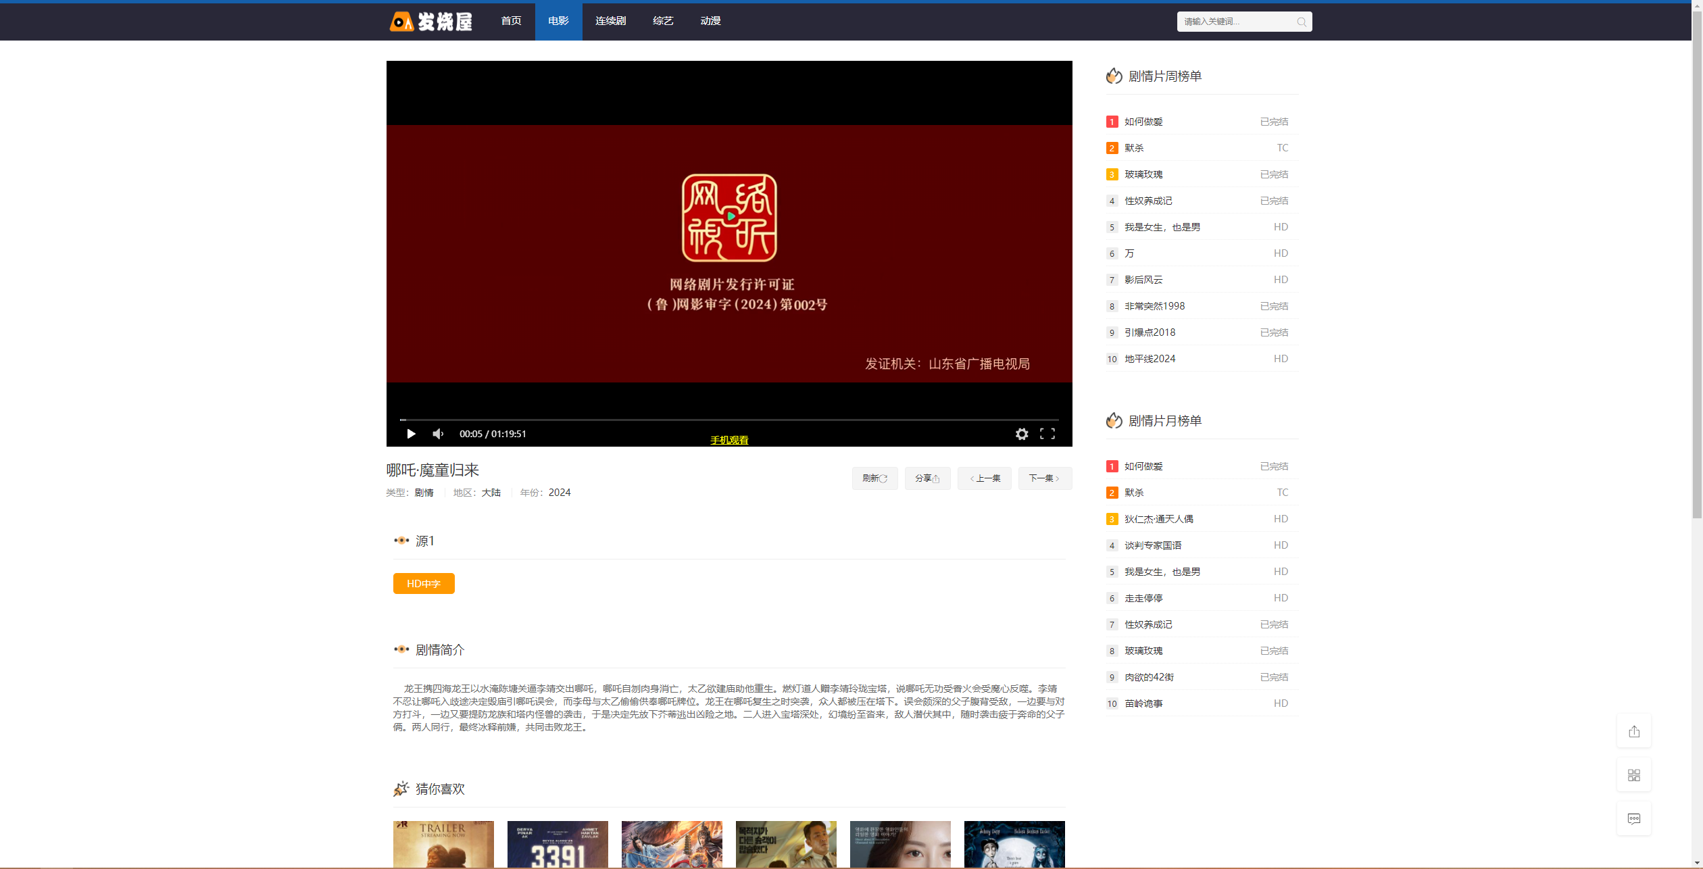The height and width of the screenshot is (869, 1703).
Task: Open 地平线2024 in weekly ranking
Action: tap(1150, 359)
